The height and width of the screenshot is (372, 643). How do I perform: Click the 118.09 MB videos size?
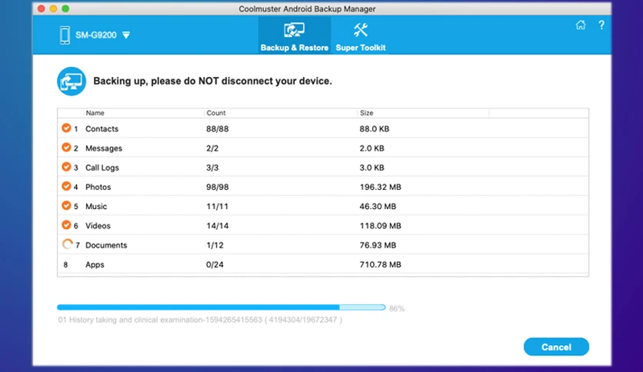point(380,226)
